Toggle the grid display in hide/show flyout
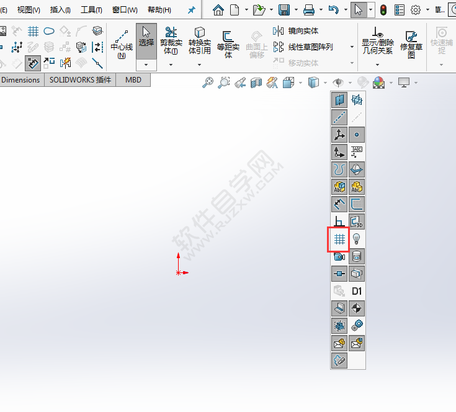456x412 pixels. pyautogui.click(x=339, y=240)
